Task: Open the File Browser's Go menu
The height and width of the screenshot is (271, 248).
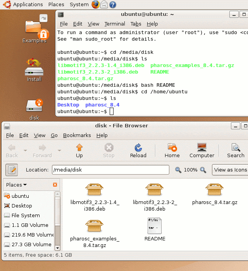Action: 54,135
